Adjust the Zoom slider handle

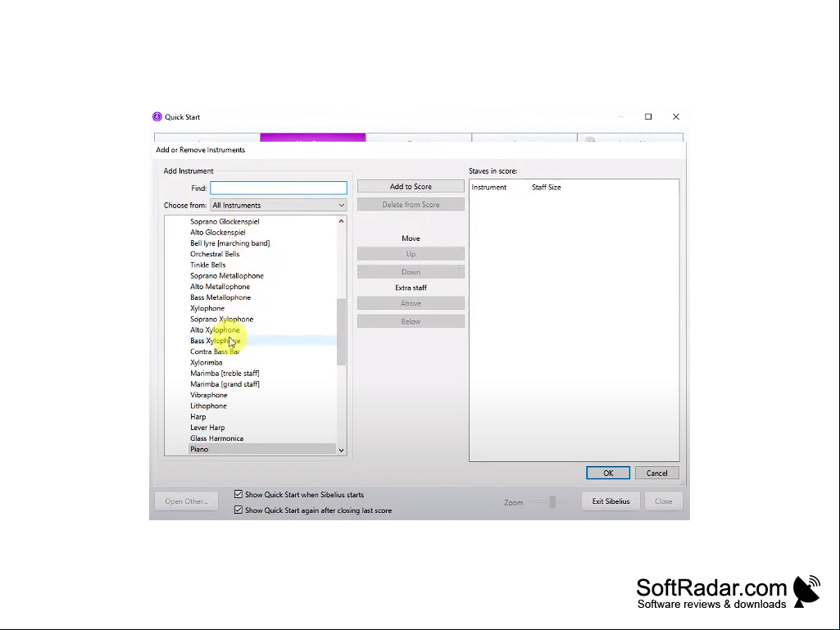click(552, 502)
